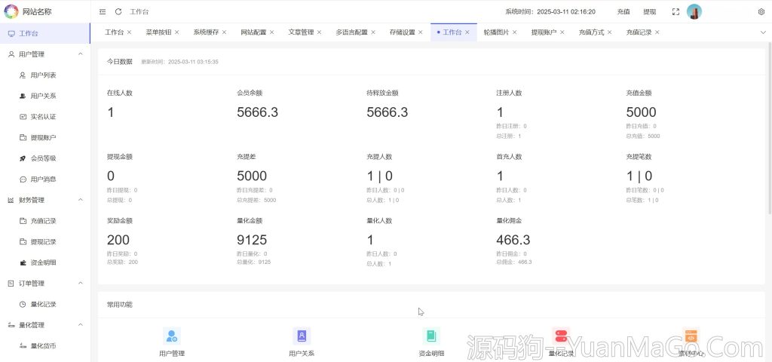This screenshot has height=362, width=772.
Task: Open 用户管理 shortcut icon in 常用功能
Action: (x=172, y=336)
